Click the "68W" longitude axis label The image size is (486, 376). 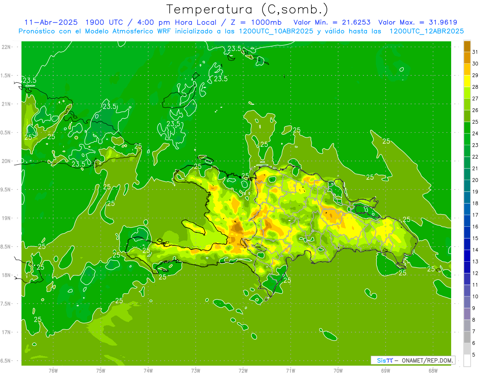(x=433, y=371)
